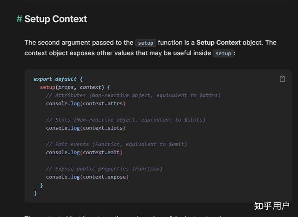Click the bold Setup Context text in paragraph
The image size is (298, 217).
[219, 43]
